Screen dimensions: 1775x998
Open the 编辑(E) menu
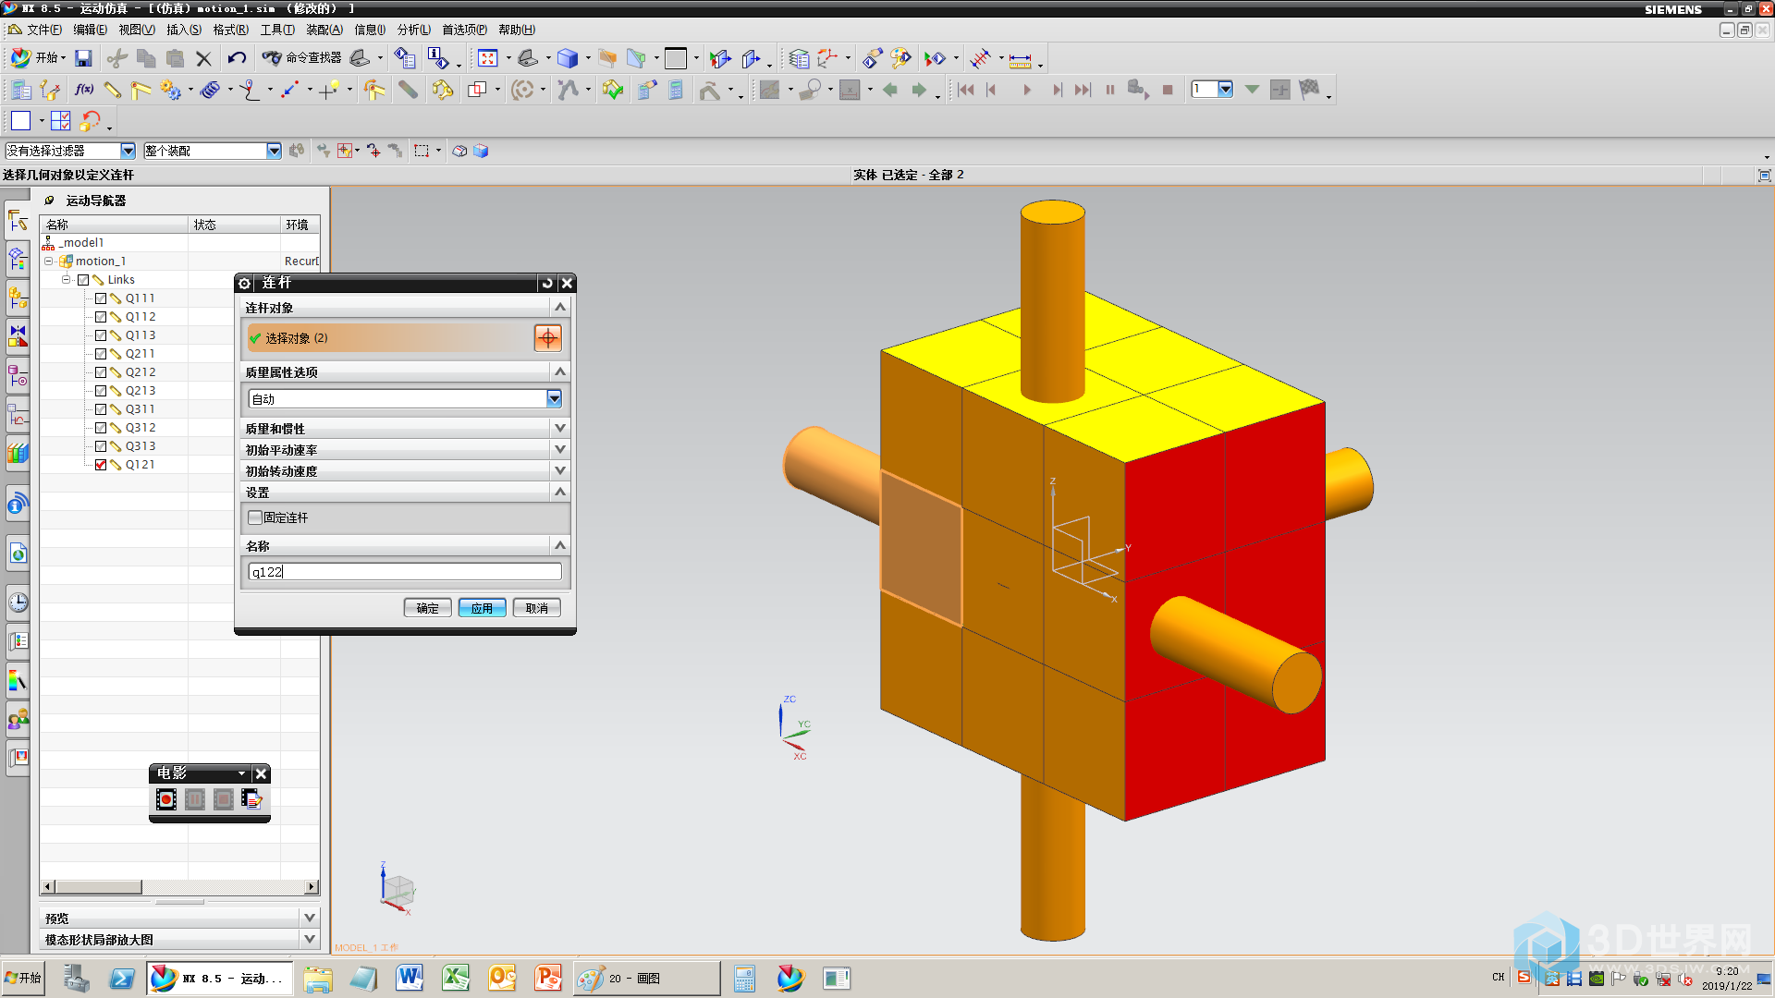point(90,30)
